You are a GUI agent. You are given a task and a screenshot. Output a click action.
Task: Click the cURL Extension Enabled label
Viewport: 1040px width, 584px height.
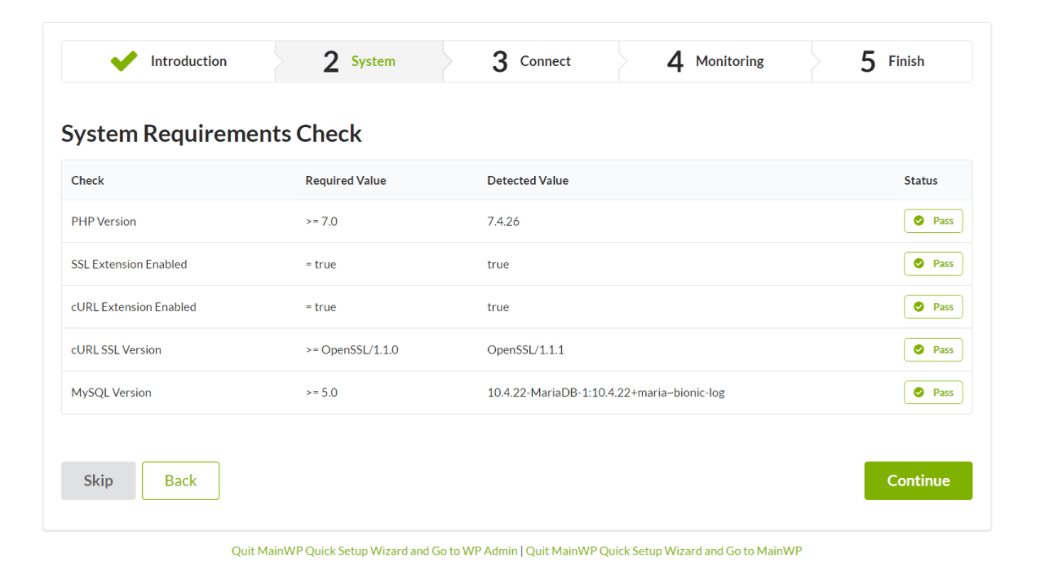pyautogui.click(x=134, y=307)
